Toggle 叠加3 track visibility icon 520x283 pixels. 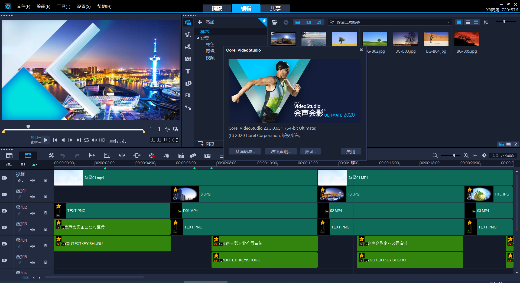click(5, 227)
